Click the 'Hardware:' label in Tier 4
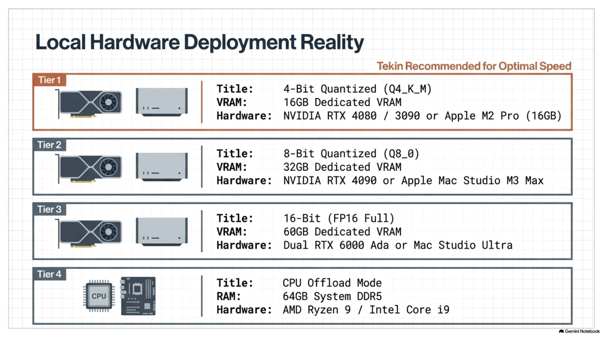605x338 pixels. (244, 310)
